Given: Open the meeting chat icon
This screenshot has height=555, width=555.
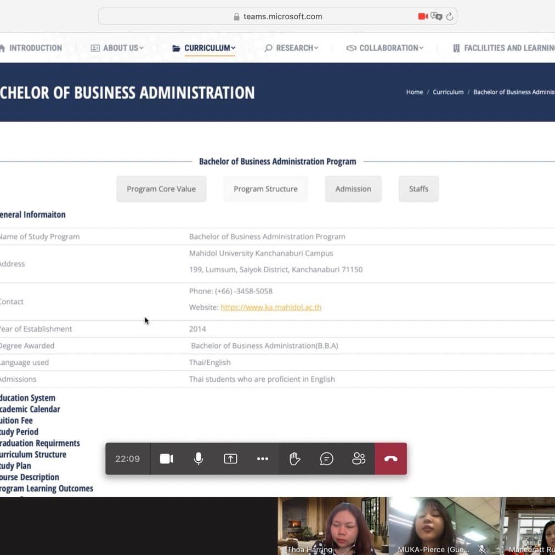Looking at the screenshot, I should point(327,459).
